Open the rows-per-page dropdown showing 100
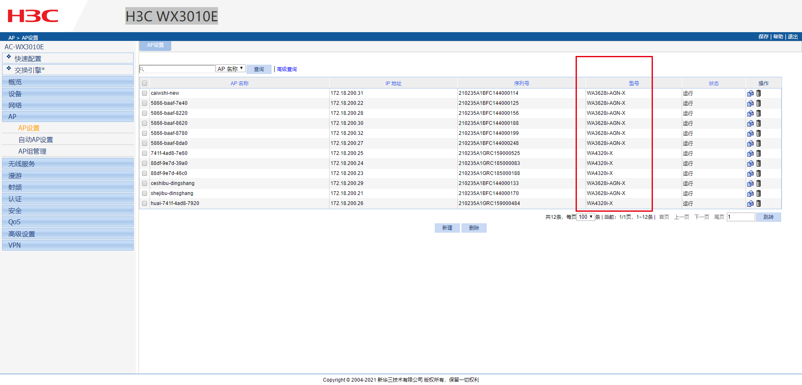The height and width of the screenshot is (385, 802). click(x=586, y=217)
